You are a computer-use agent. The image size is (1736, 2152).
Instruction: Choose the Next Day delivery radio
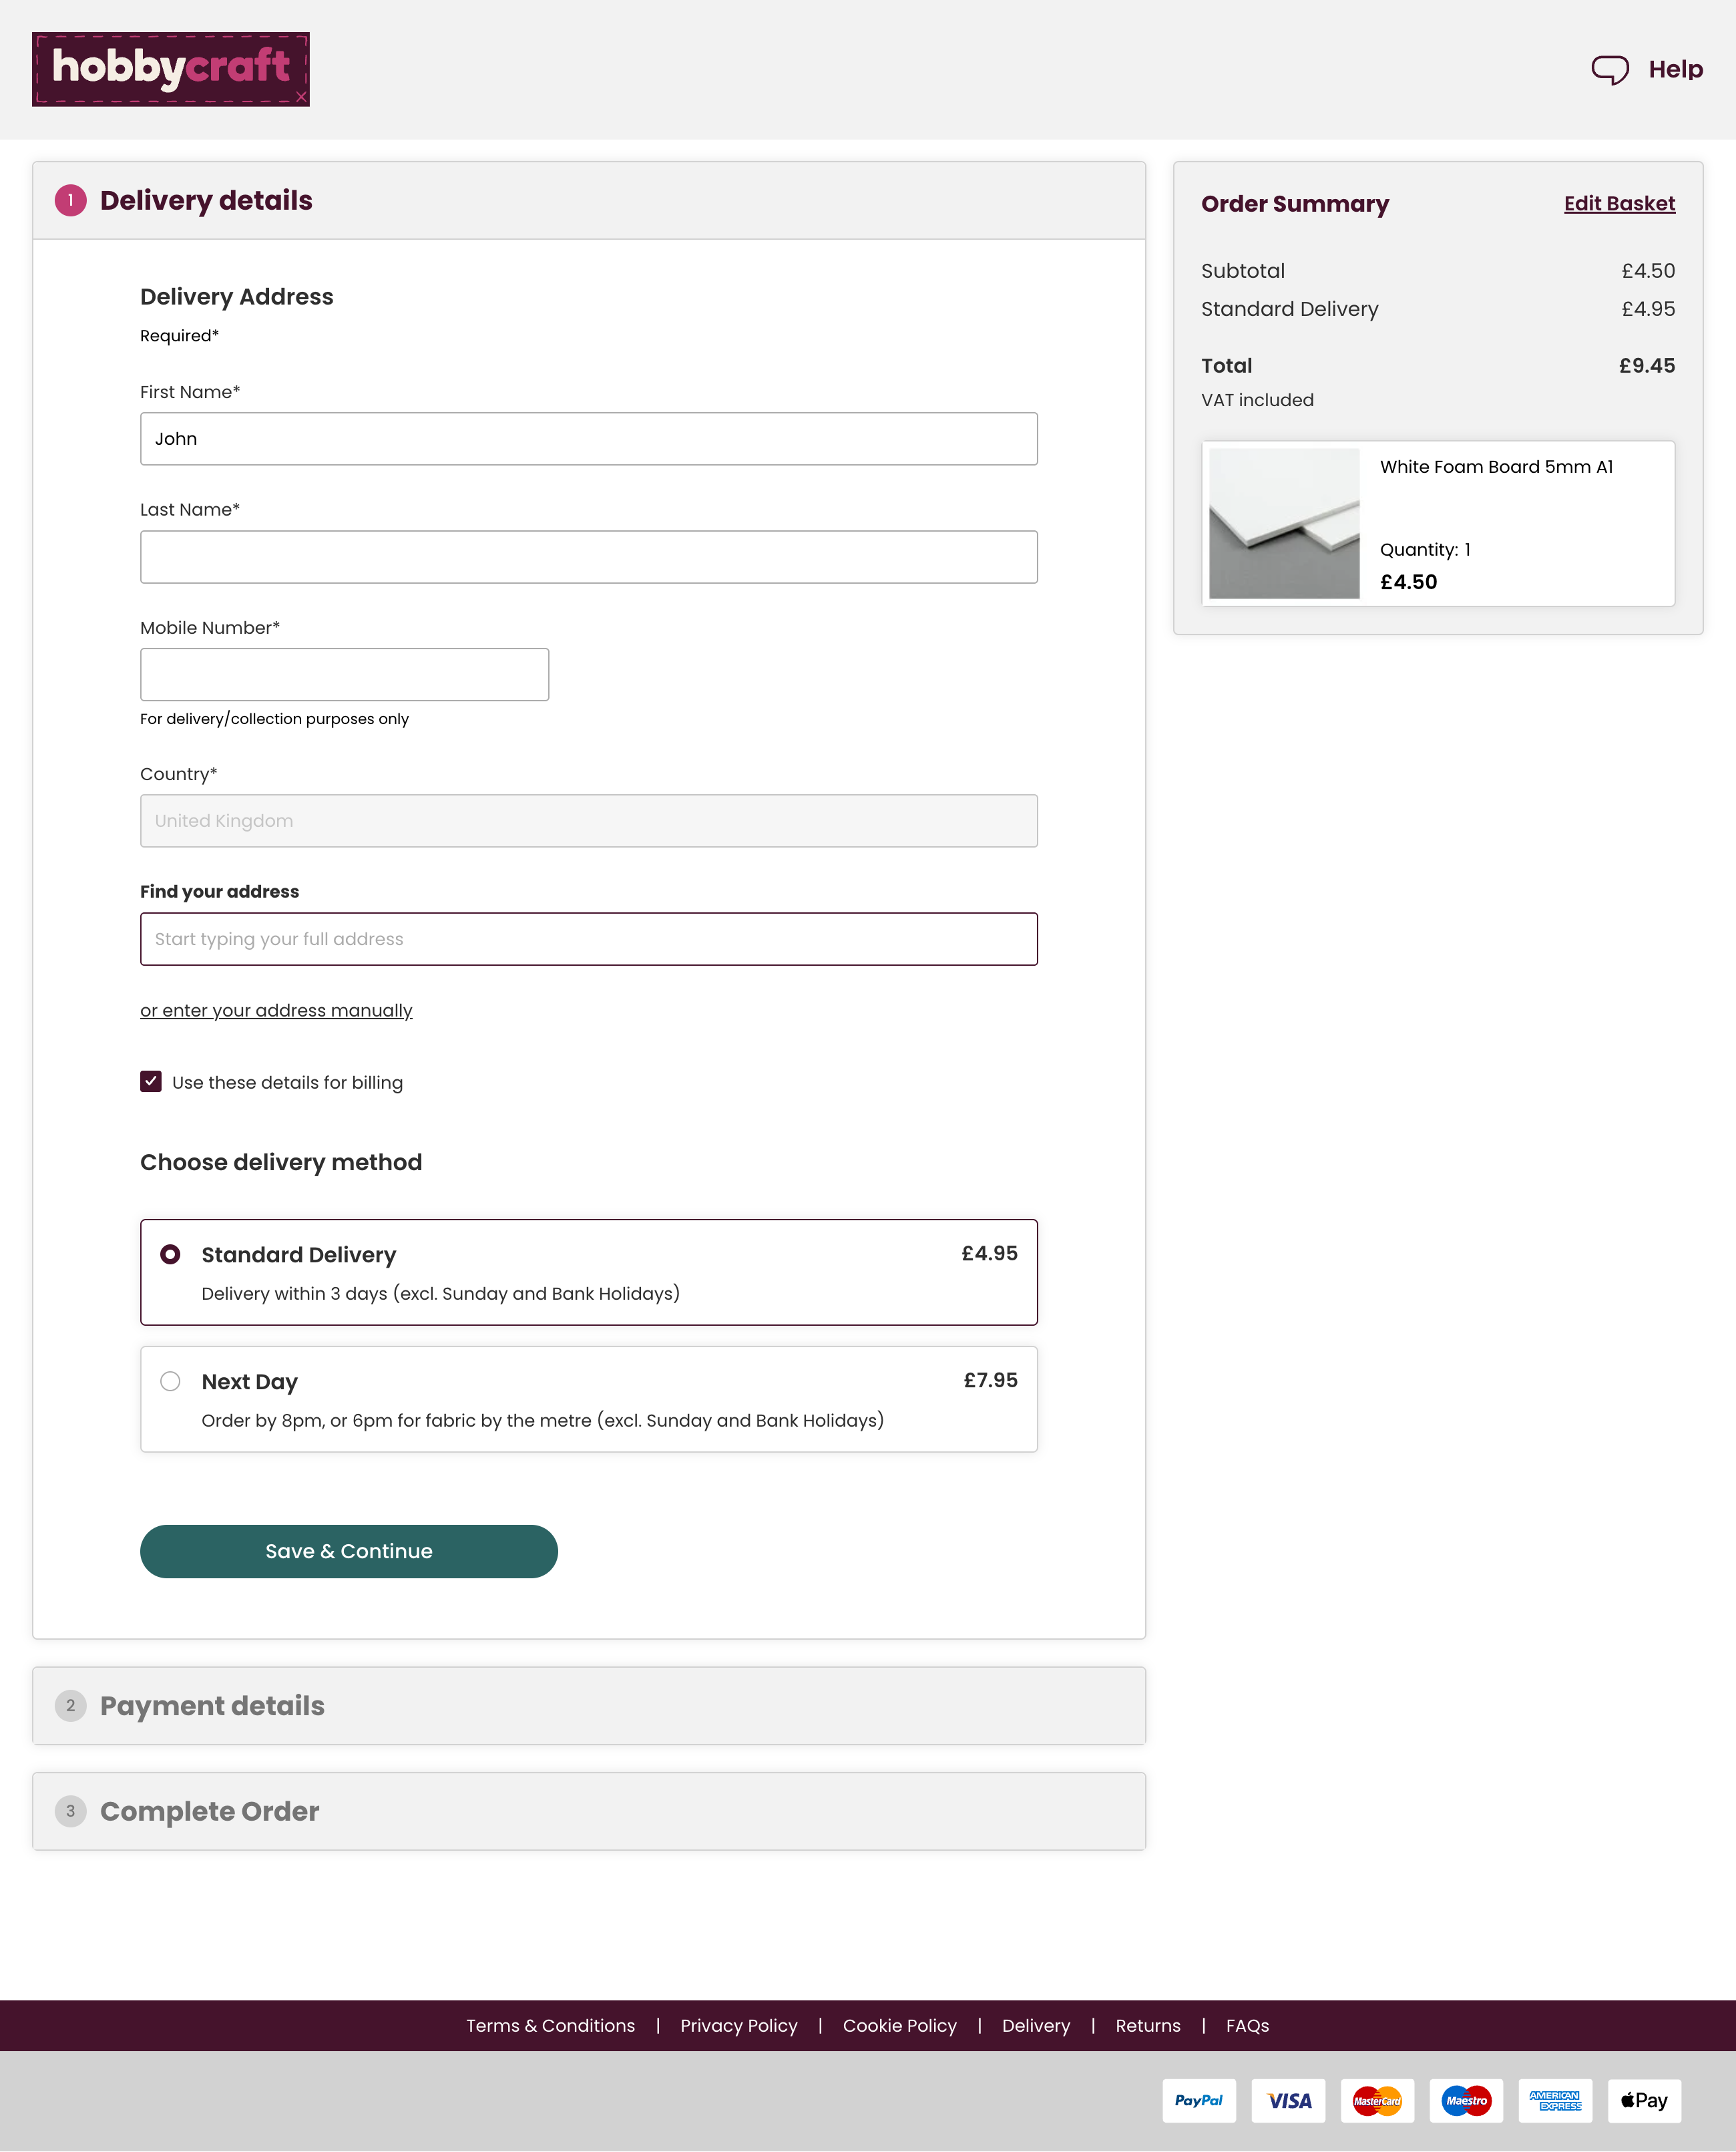pos(171,1382)
